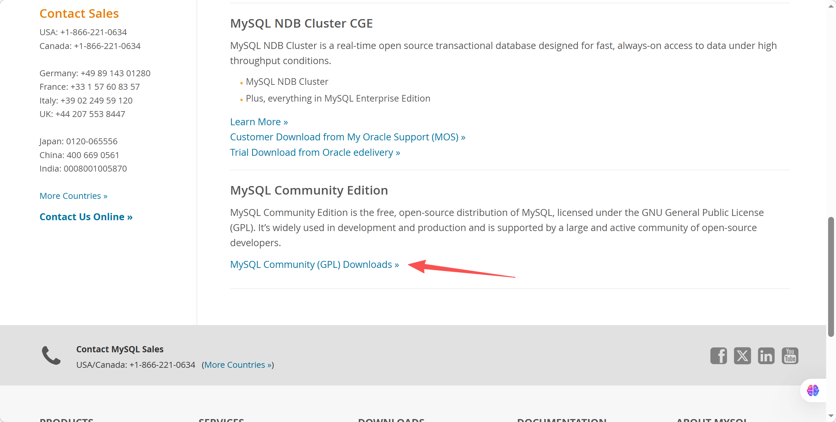Click Contact Us Online link

(x=86, y=217)
